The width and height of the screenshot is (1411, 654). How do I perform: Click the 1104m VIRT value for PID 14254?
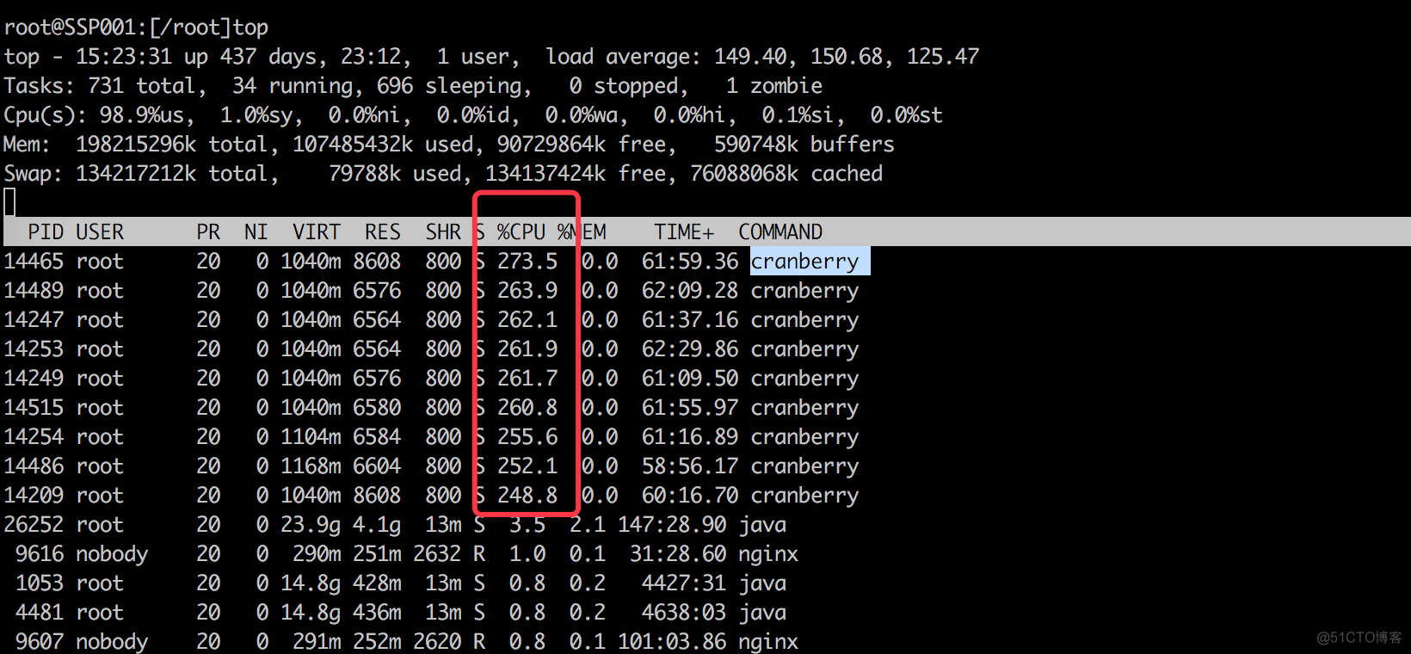[x=311, y=437]
